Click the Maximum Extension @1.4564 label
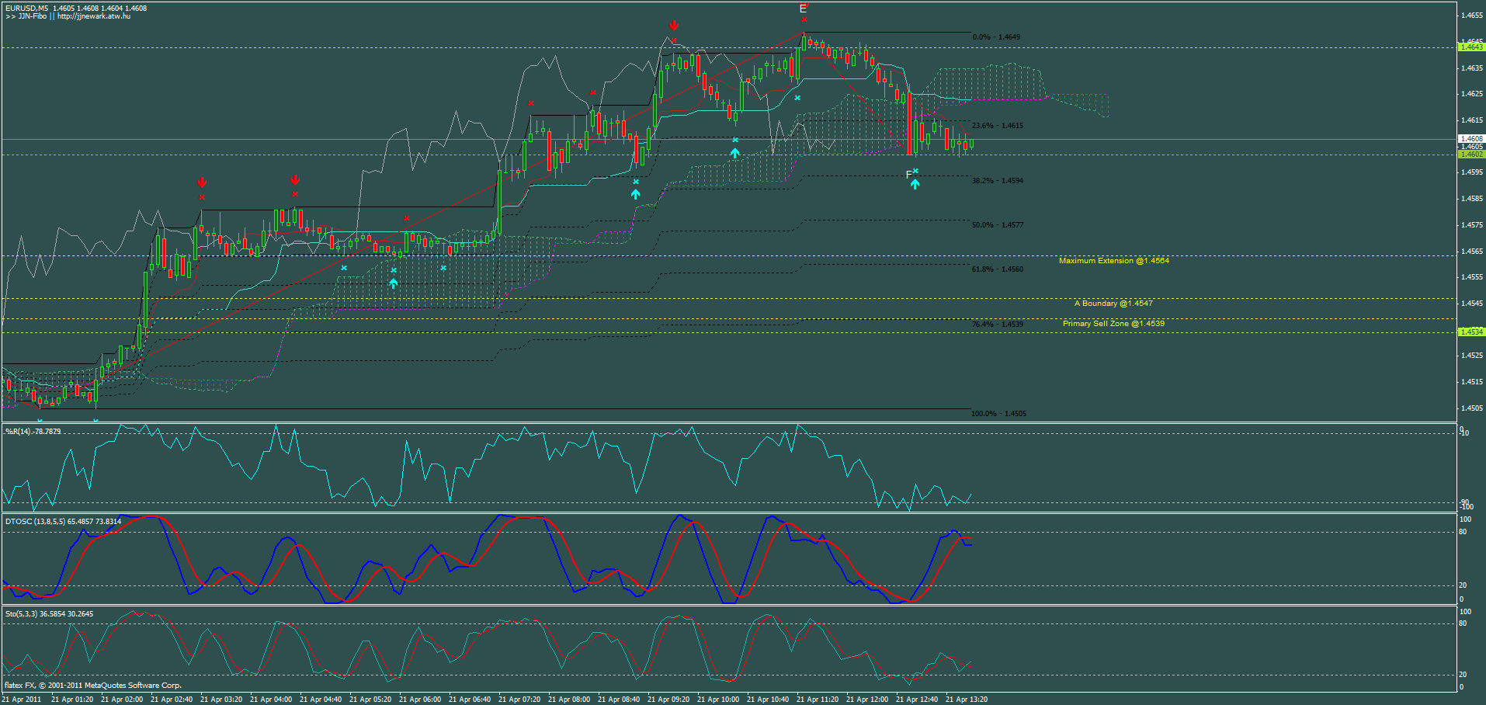 pos(1115,261)
